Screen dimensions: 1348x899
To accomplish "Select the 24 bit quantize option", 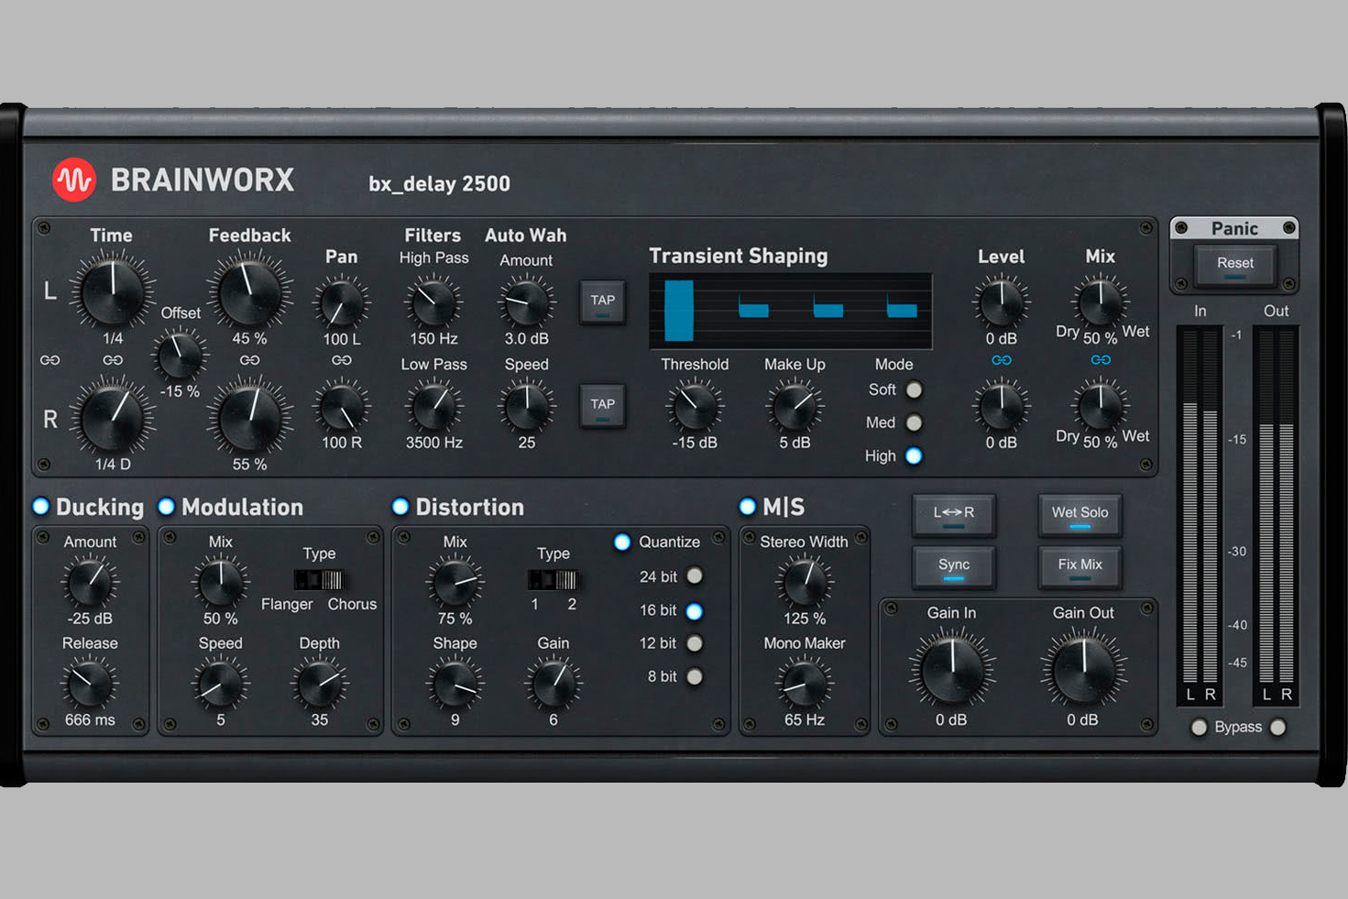I will (695, 576).
